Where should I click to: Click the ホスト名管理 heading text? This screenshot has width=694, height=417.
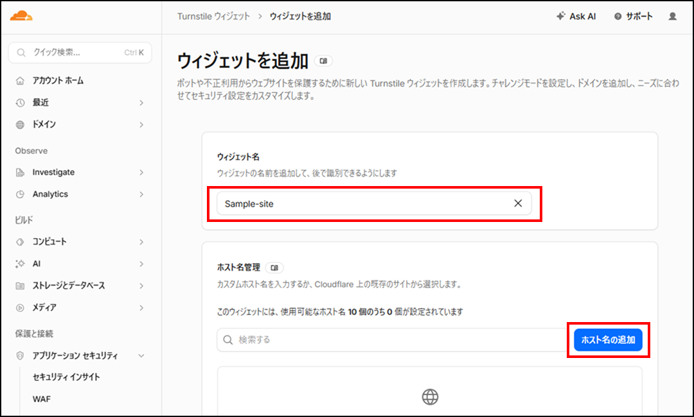[x=238, y=268]
